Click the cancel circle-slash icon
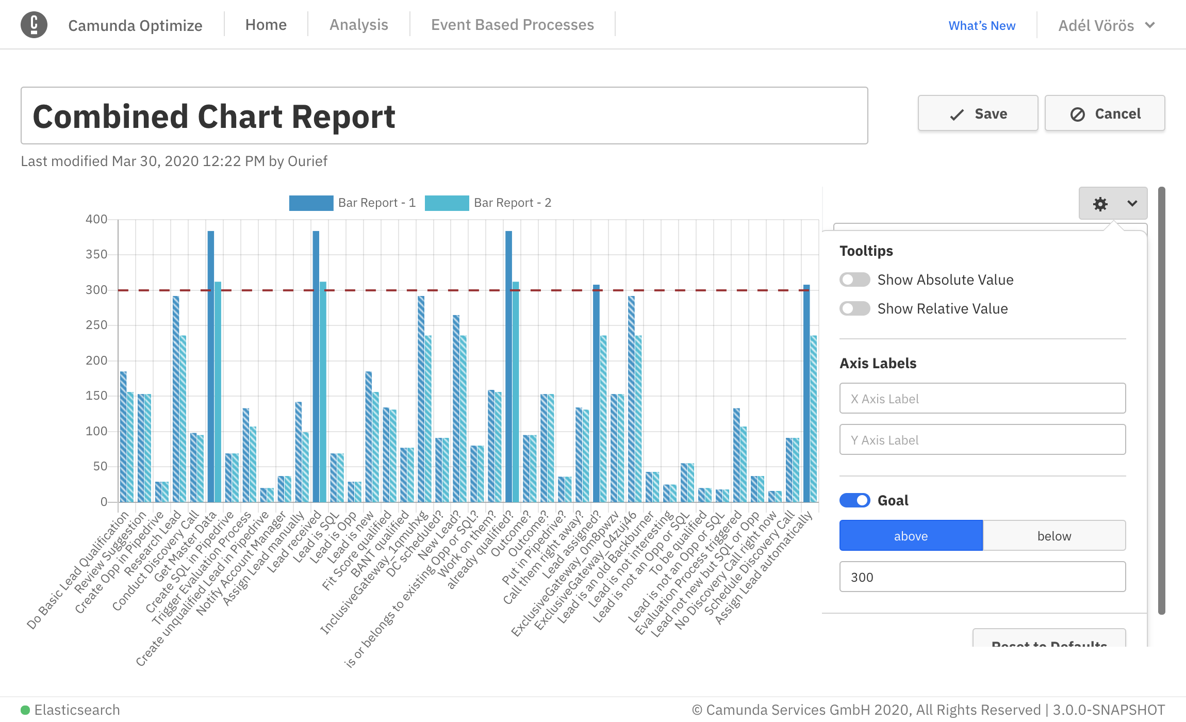Screen dimensions: 1186x722 coord(1077,114)
